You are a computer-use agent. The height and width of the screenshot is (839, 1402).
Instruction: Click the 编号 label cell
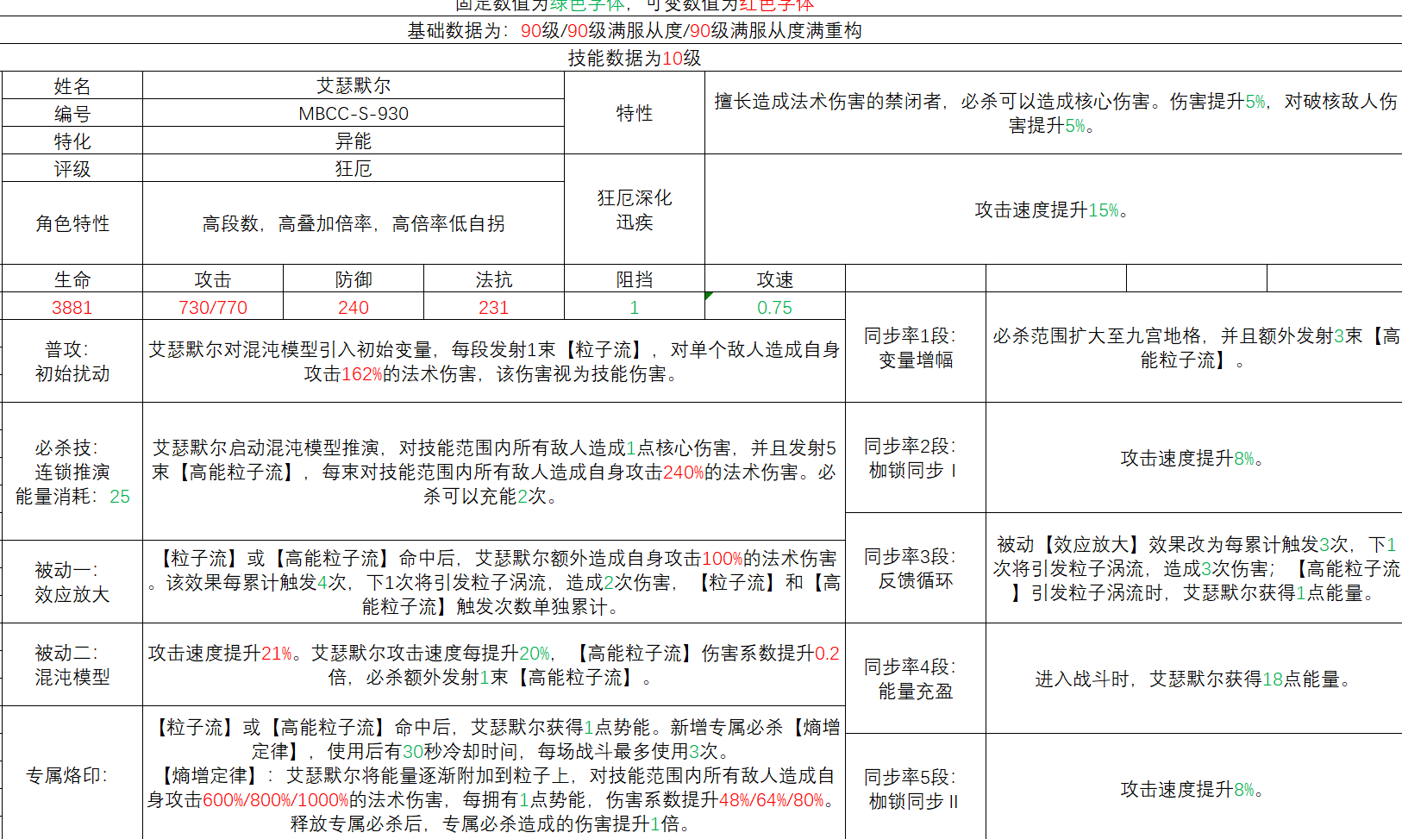click(x=72, y=113)
